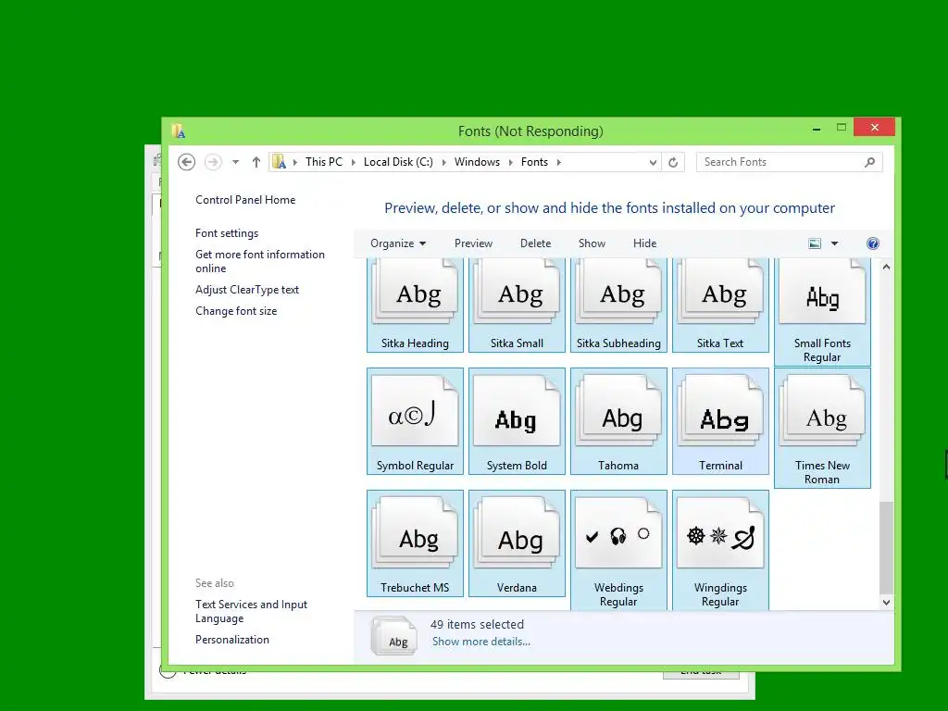948x711 pixels.
Task: Expand the arrow after Windows in path
Action: [511, 162]
